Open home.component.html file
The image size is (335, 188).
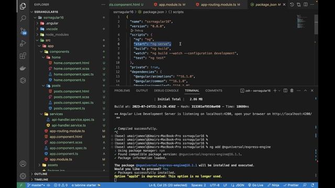[x=71, y=63]
